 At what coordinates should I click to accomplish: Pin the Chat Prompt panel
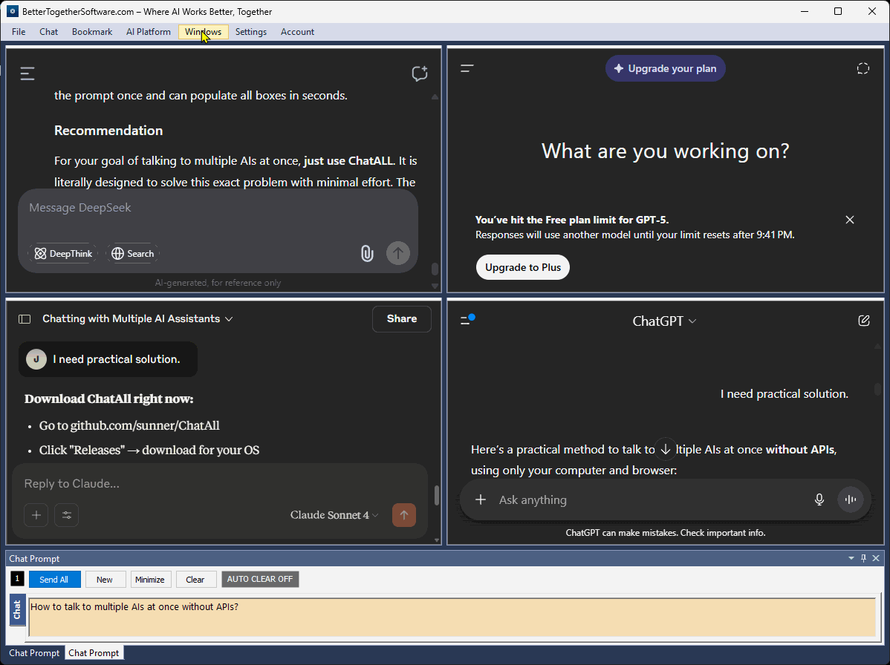[863, 558]
